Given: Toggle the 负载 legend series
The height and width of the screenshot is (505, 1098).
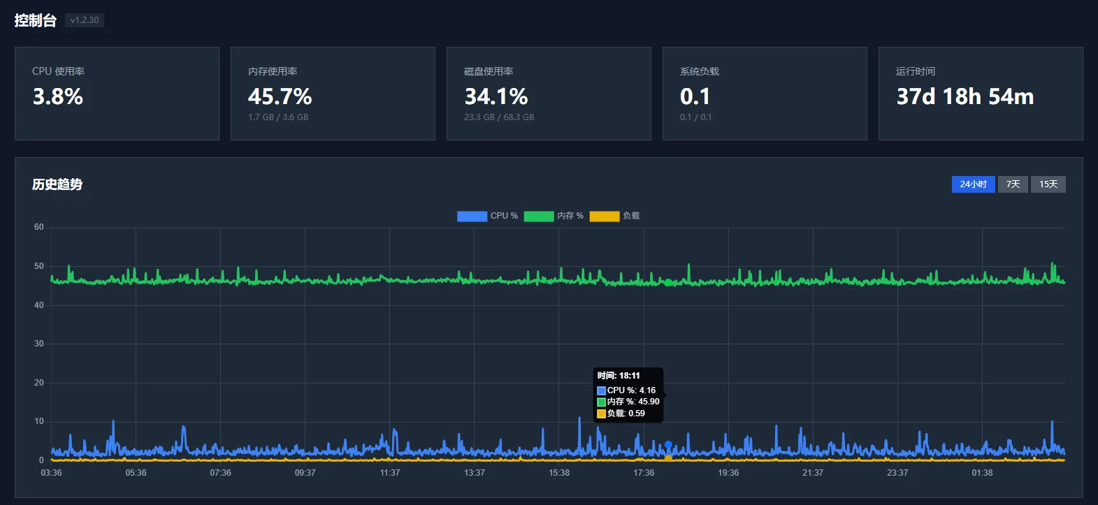Looking at the screenshot, I should (614, 216).
